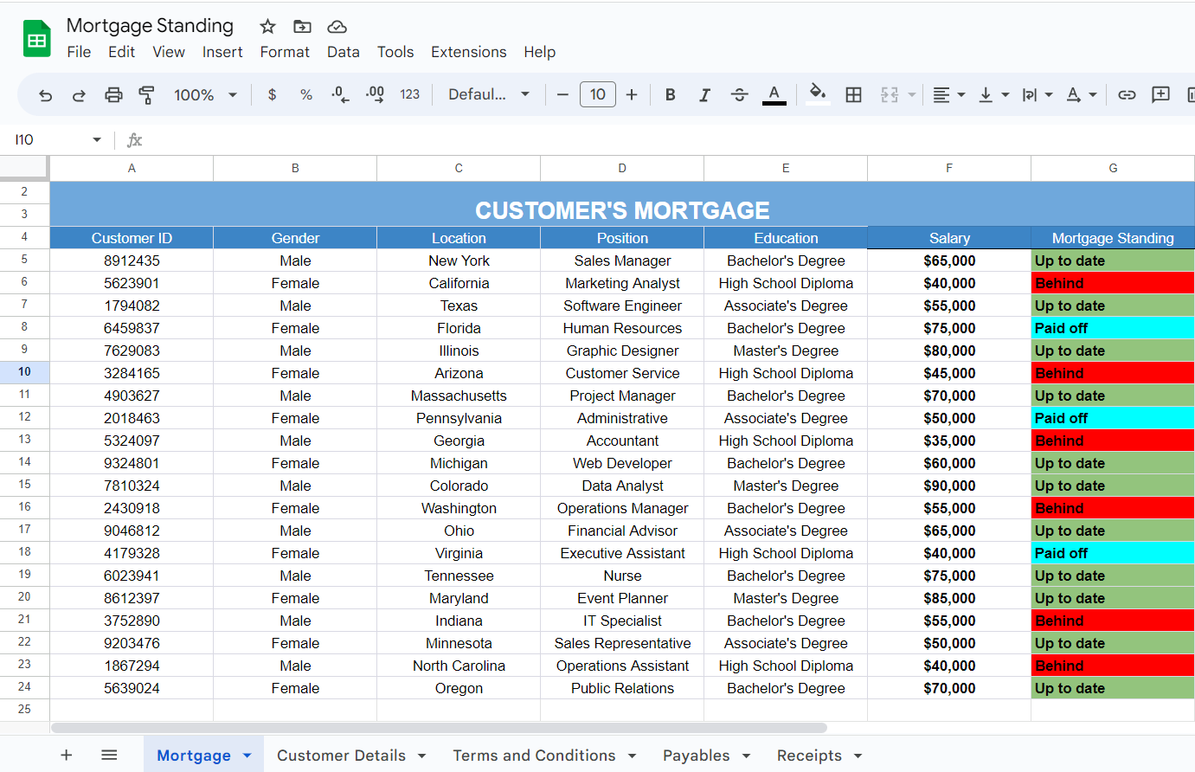The width and height of the screenshot is (1195, 772).
Task: Switch to the Customer Details sheet tab
Action: 341,756
